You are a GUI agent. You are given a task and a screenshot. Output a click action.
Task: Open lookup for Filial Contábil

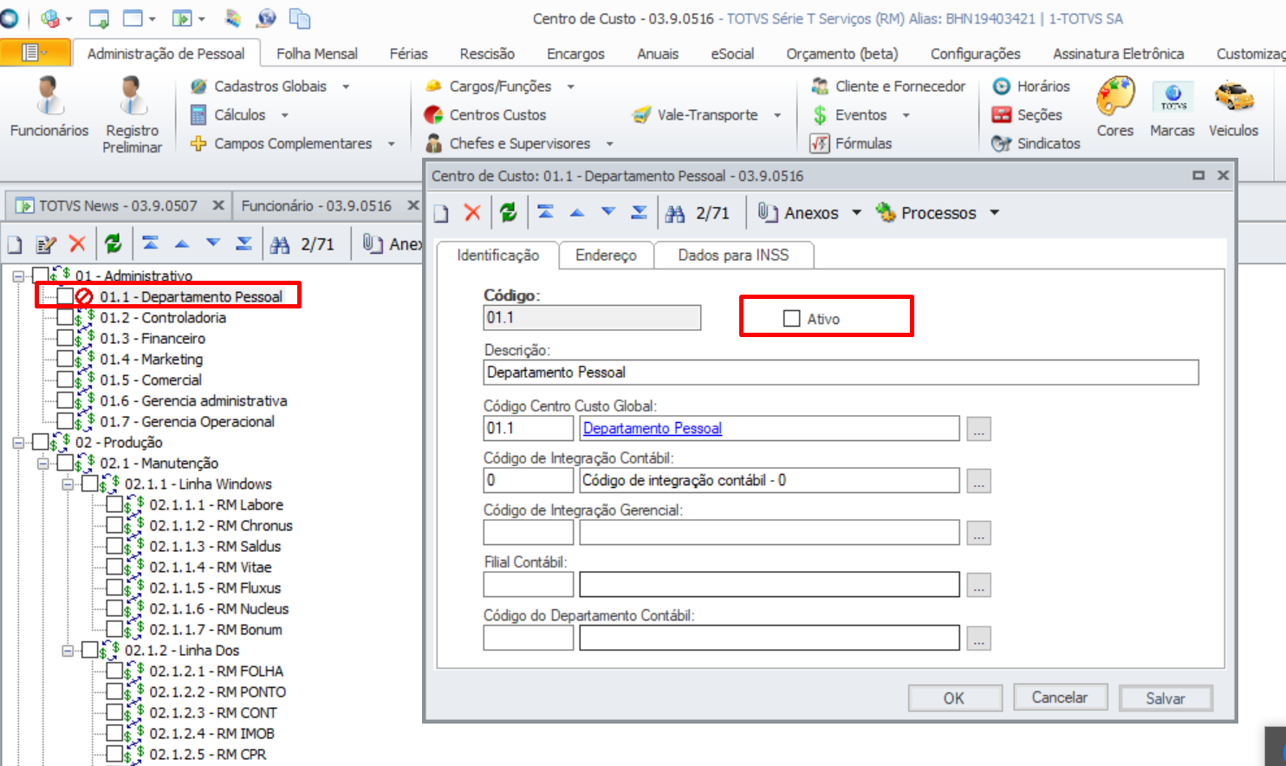click(x=979, y=586)
